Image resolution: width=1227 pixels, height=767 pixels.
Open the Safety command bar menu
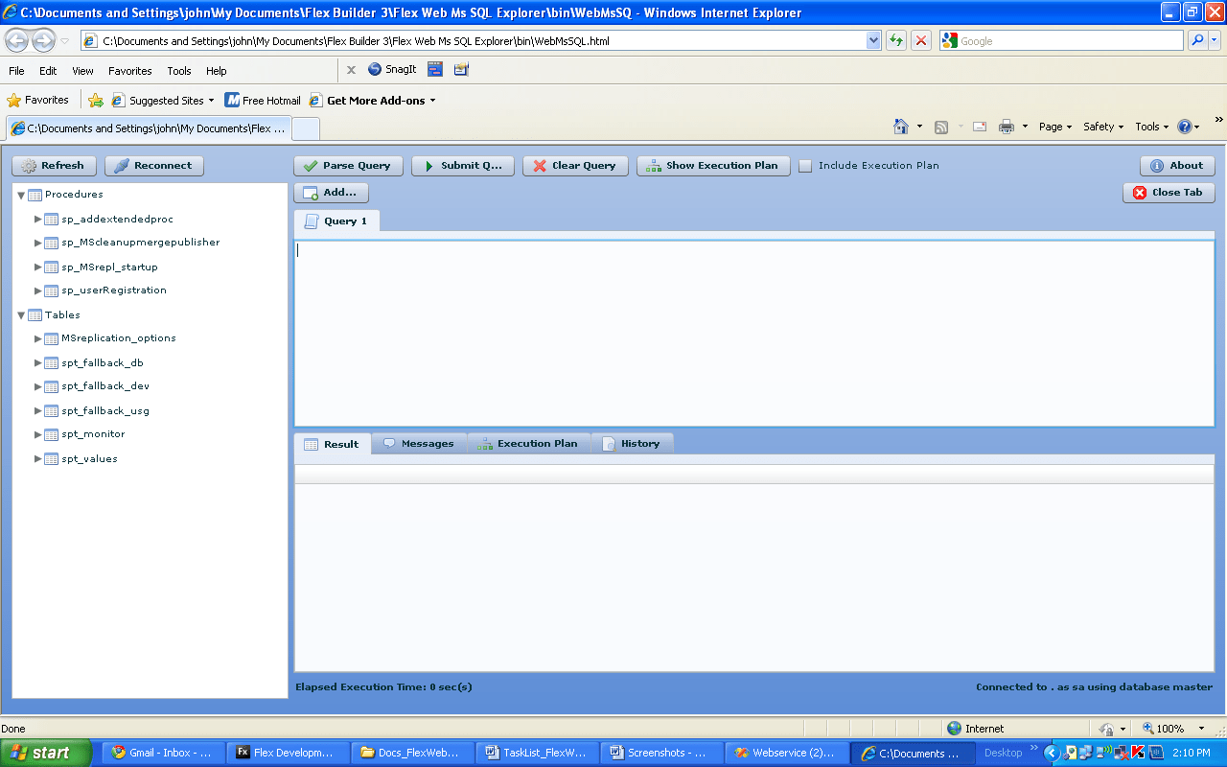tap(1103, 127)
